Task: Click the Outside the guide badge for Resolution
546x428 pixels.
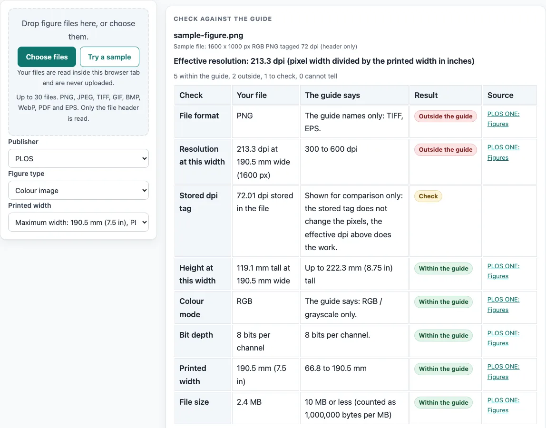Action: click(445, 150)
